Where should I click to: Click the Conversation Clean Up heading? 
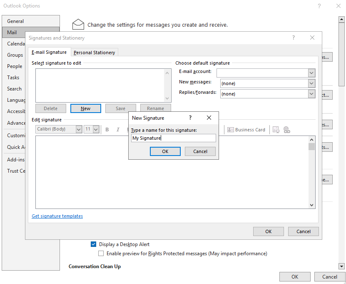click(x=95, y=266)
